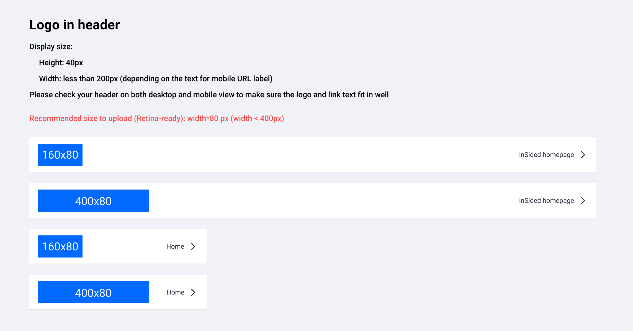Image resolution: width=633 pixels, height=331 pixels.
Task: Click chevron beside Home in 400x80 mobile header
Action: [193, 292]
